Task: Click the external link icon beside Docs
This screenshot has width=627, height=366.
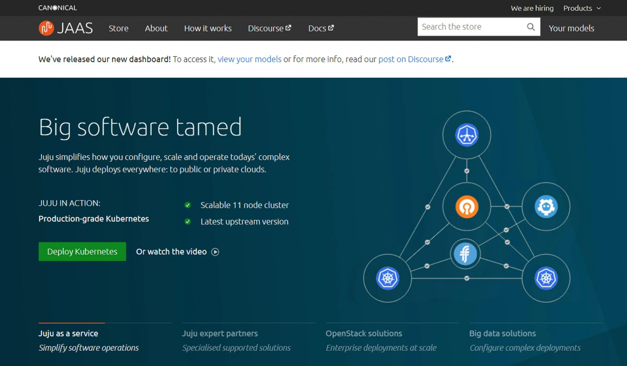Action: (331, 28)
